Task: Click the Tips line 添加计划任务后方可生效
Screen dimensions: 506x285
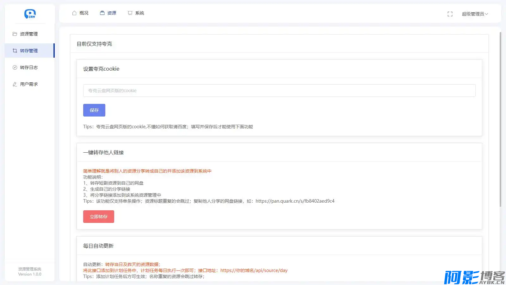Action: pyautogui.click(x=144, y=276)
